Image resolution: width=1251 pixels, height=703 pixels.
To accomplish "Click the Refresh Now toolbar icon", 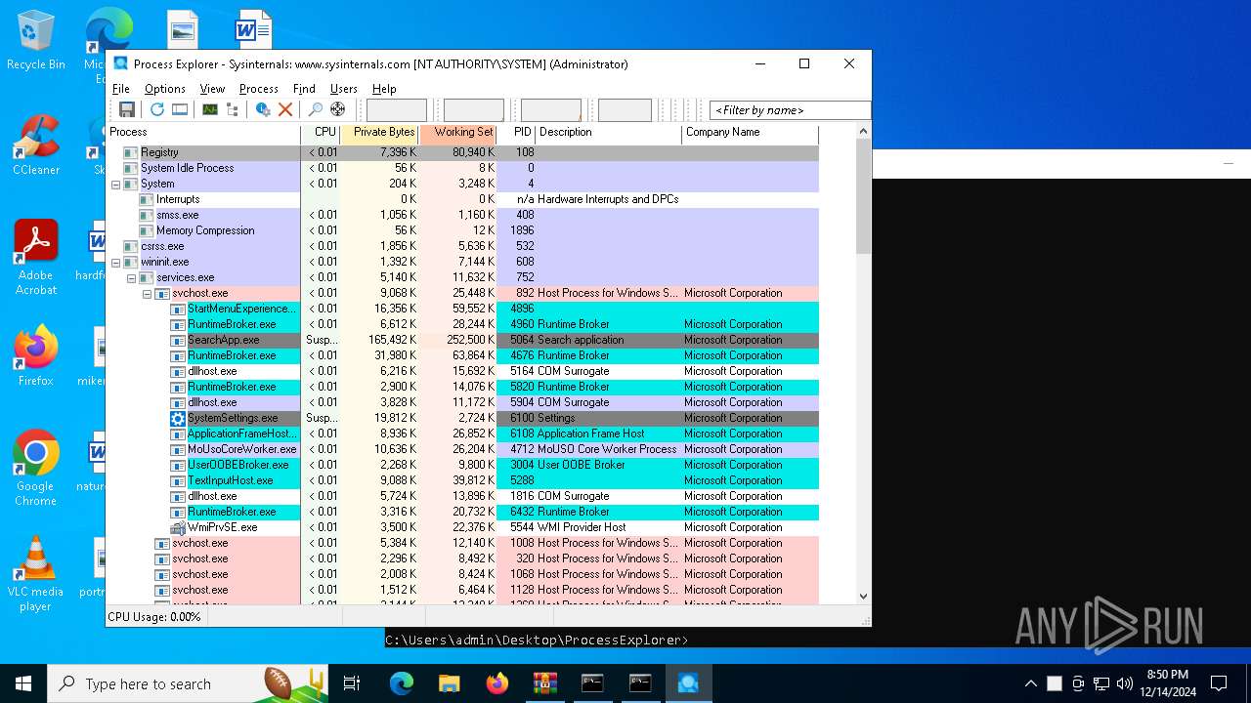I will coord(156,109).
